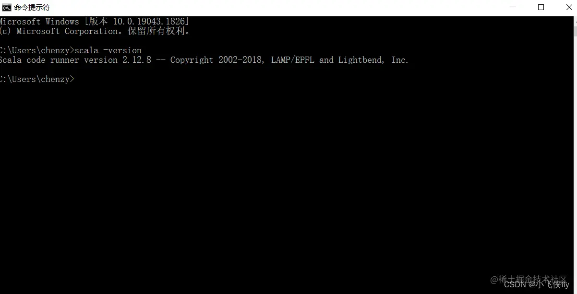
Task: Click the empty black terminal area
Action: (x=288, y=182)
